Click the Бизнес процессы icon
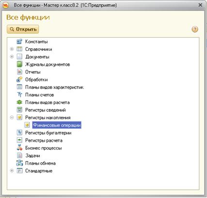207x198 pixels. pyautogui.click(x=19, y=148)
